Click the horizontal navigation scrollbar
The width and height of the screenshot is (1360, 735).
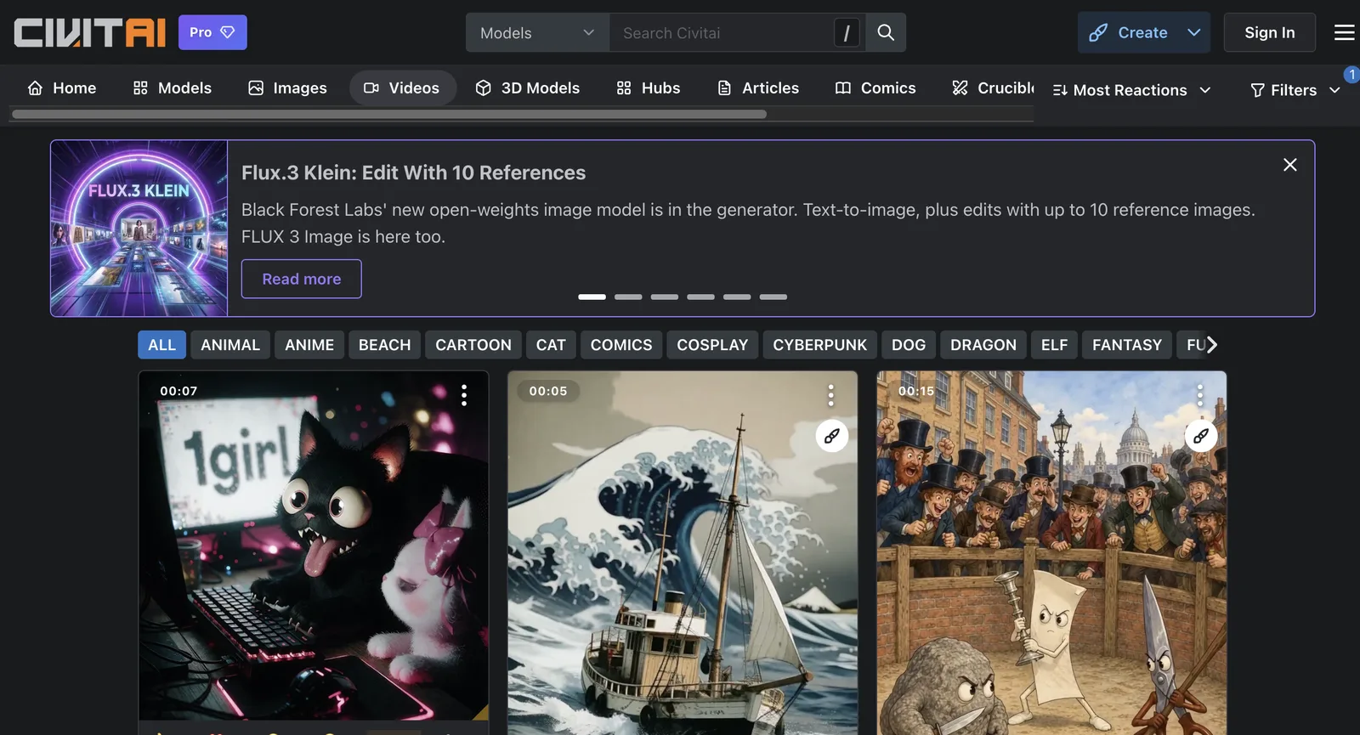389,114
